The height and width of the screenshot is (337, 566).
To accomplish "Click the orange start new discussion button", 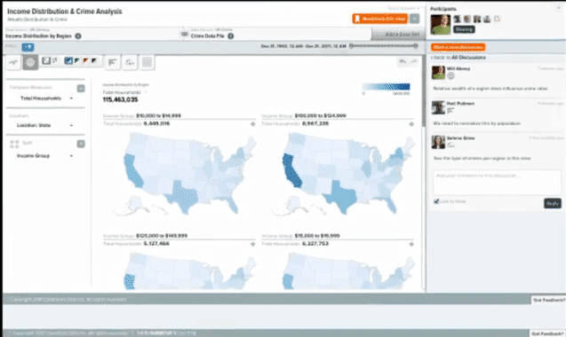I will coord(458,47).
